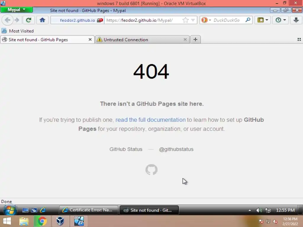Select the Windows 7 VM taskbar icon
This screenshot has height=227, width=303.
[79, 221]
